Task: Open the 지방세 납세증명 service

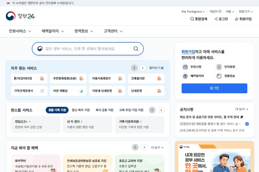Action: (x=107, y=91)
